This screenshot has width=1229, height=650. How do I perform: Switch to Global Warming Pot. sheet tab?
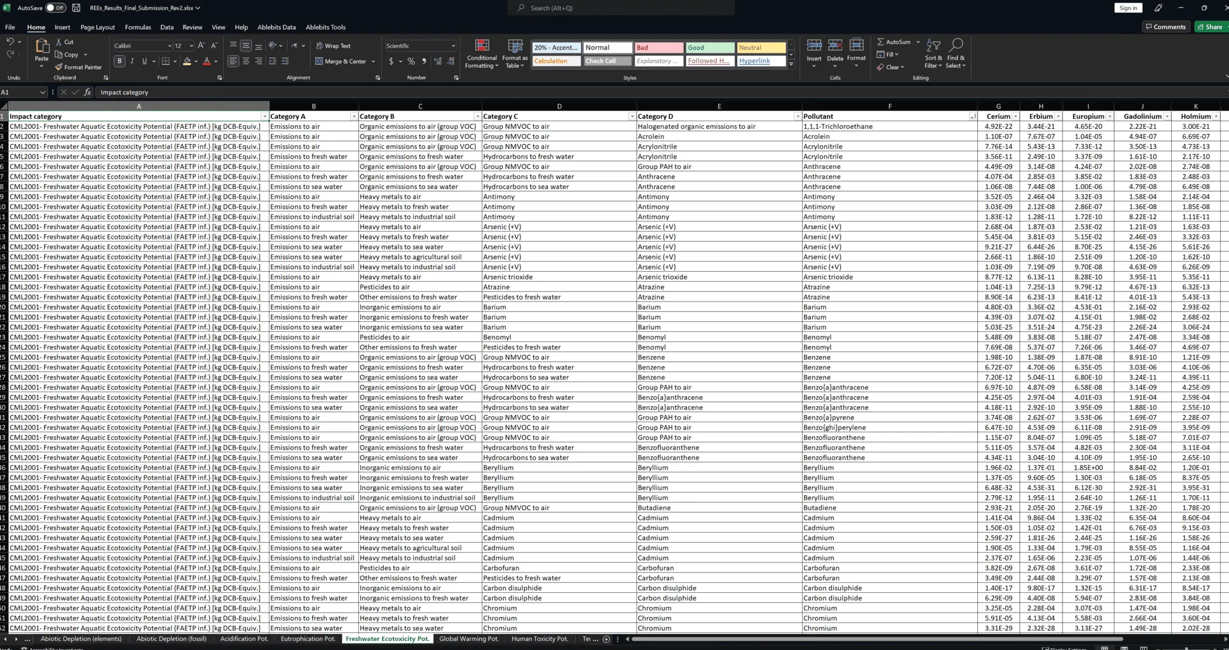[x=468, y=639]
